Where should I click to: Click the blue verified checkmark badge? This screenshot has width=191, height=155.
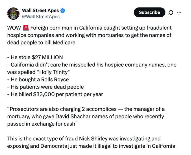pyautogui.click(x=63, y=11)
